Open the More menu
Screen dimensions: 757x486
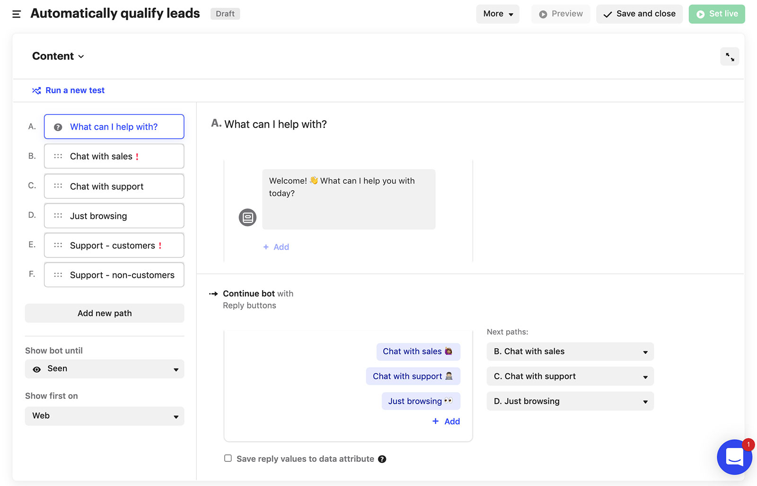click(497, 14)
